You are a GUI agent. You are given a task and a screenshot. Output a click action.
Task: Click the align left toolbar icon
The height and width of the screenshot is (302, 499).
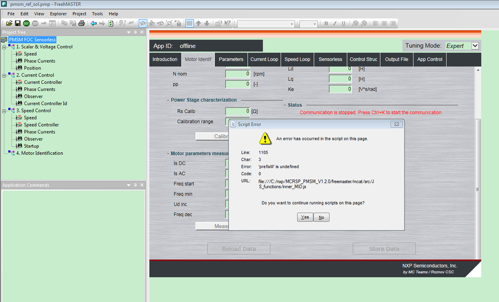[376, 23]
